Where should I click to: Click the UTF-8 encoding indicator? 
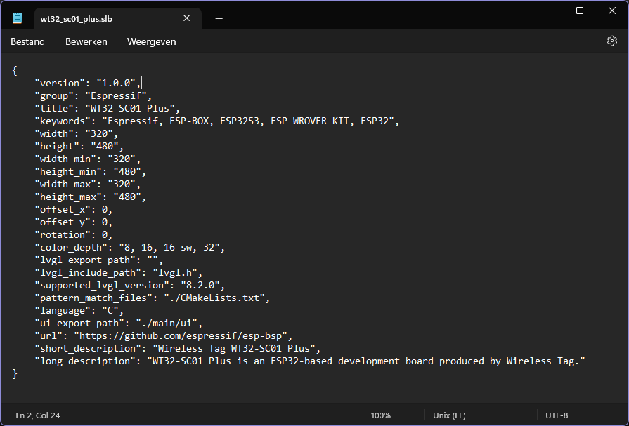click(557, 415)
